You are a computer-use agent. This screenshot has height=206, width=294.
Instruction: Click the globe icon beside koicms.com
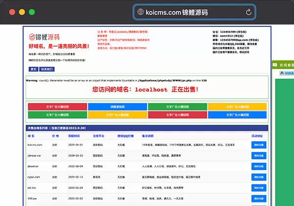141,12
